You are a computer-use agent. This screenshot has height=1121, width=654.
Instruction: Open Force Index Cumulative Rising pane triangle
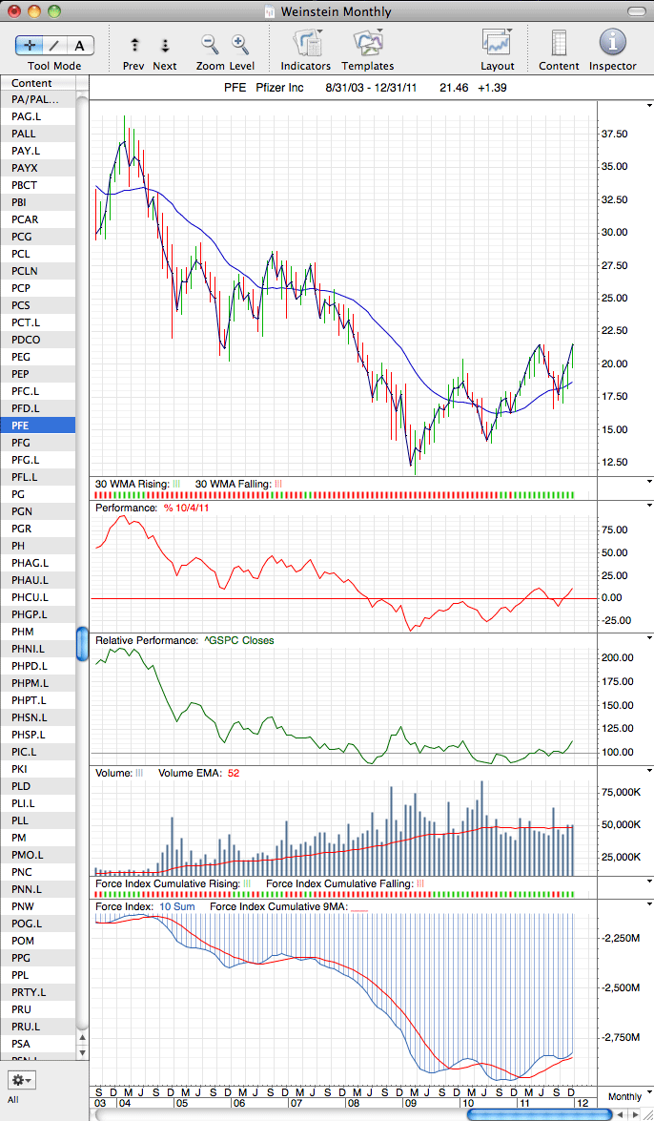pos(649,882)
